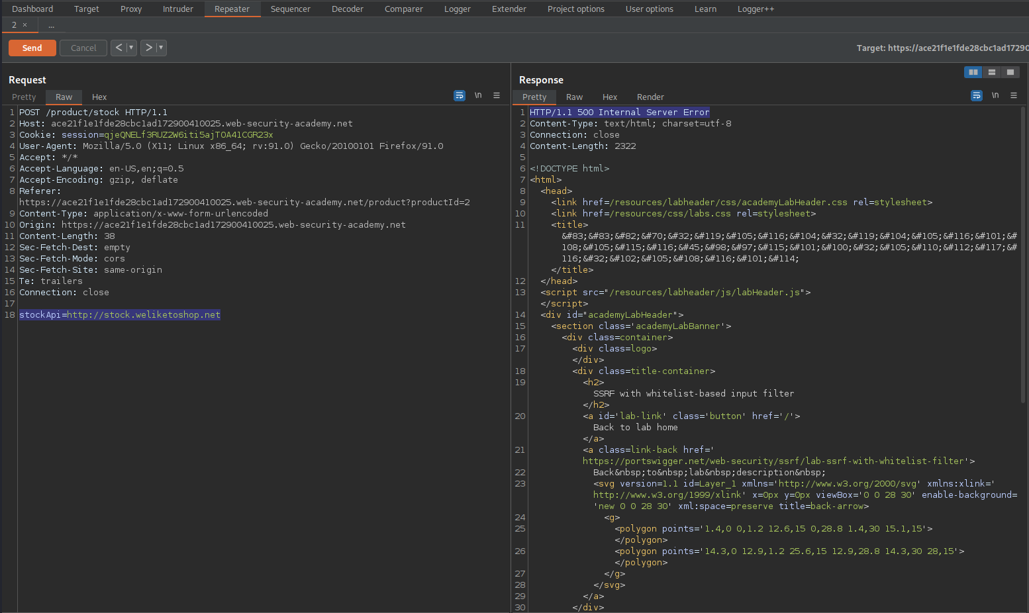Switch Request view to Pretty

(x=24, y=97)
